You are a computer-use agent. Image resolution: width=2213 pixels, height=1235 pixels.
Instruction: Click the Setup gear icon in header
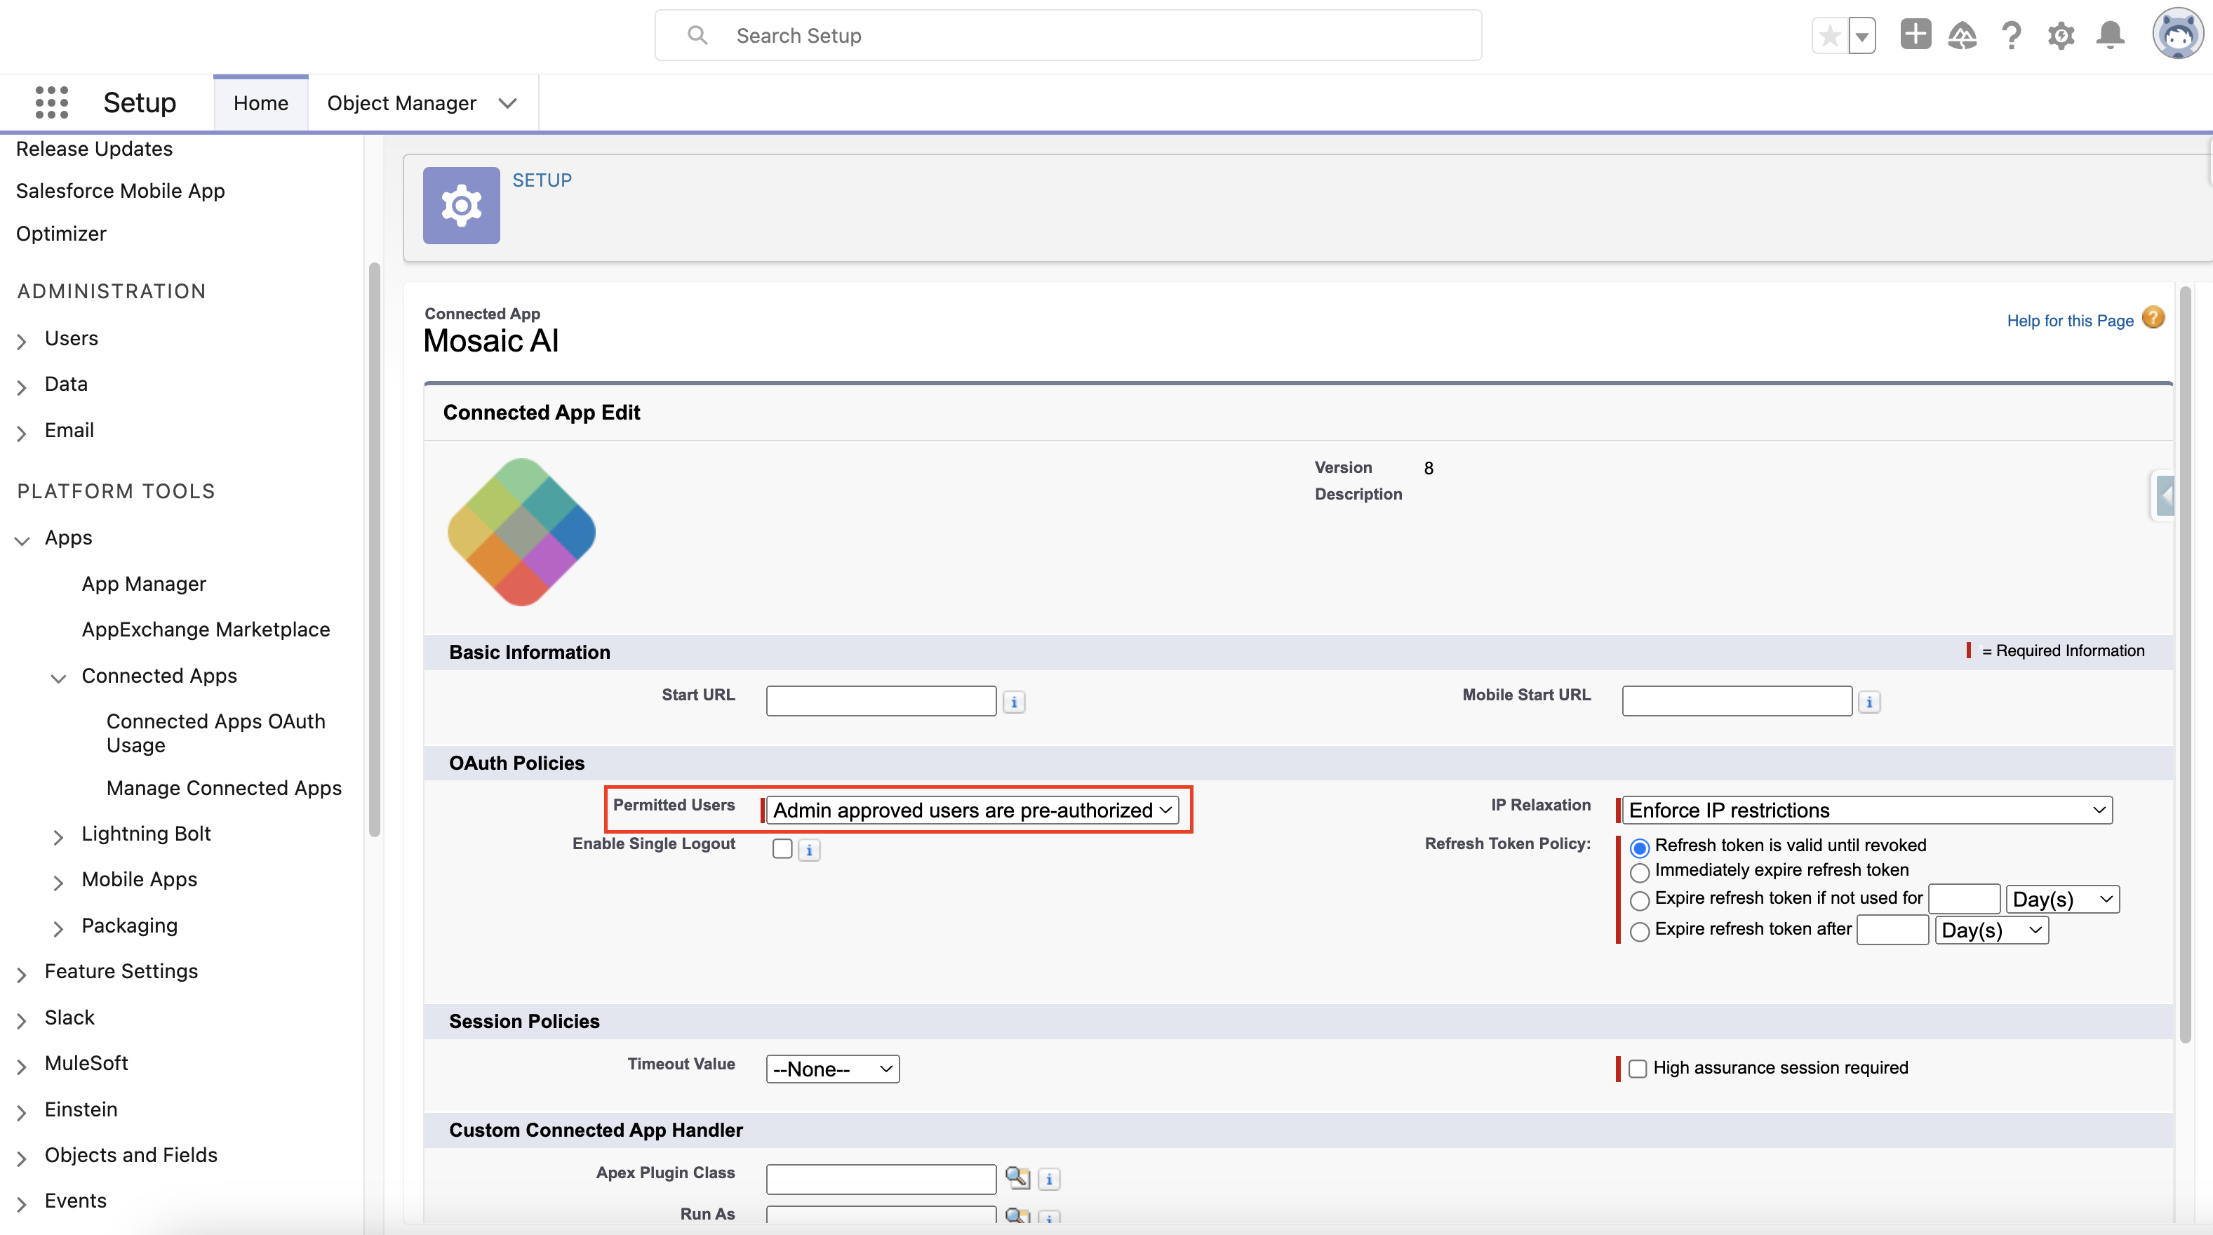2061,35
